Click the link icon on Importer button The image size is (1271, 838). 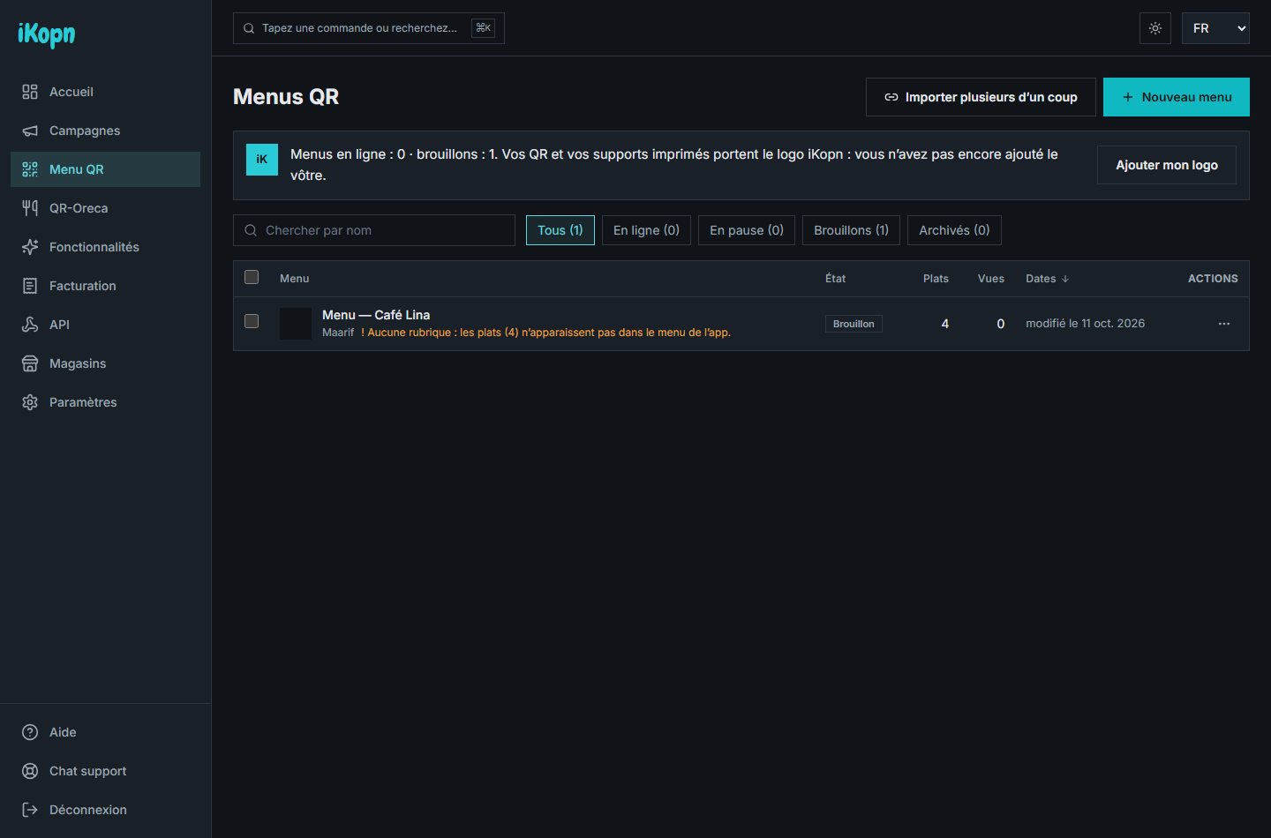[891, 97]
